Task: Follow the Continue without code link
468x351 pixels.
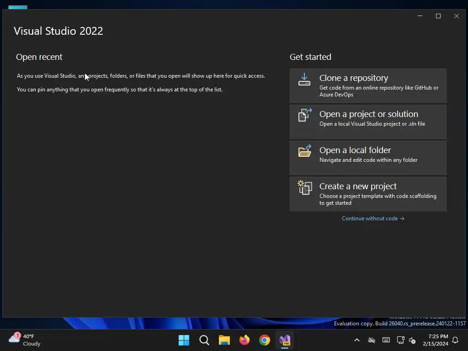Action: click(373, 218)
